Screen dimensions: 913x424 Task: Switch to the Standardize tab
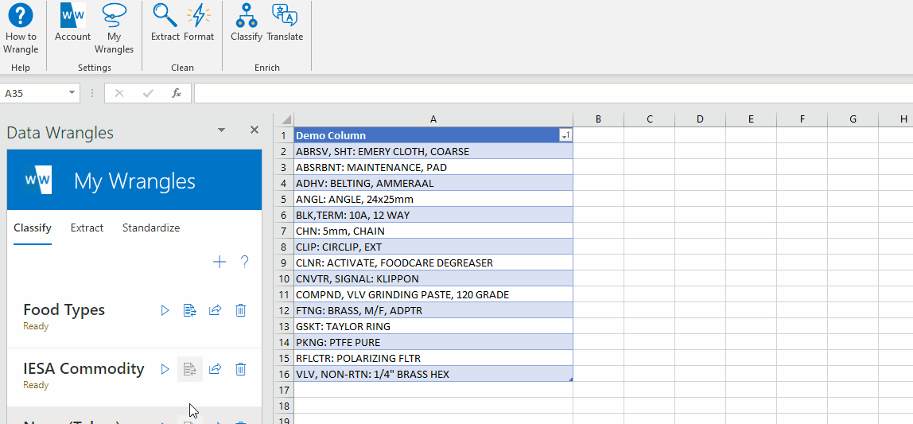click(x=151, y=228)
